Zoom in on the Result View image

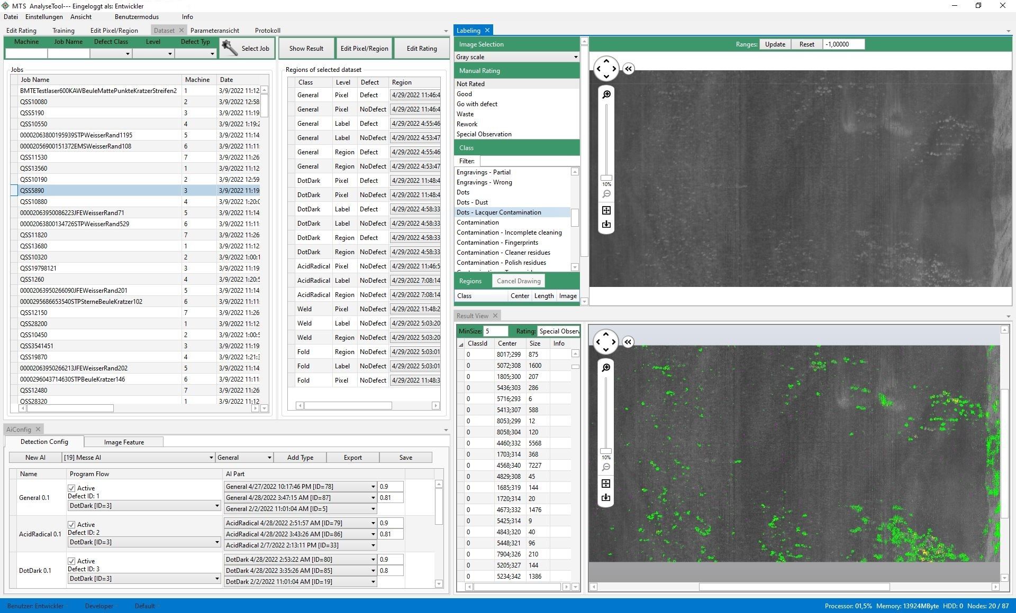606,367
